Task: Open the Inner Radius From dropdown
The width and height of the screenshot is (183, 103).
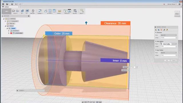Action: click(169, 53)
